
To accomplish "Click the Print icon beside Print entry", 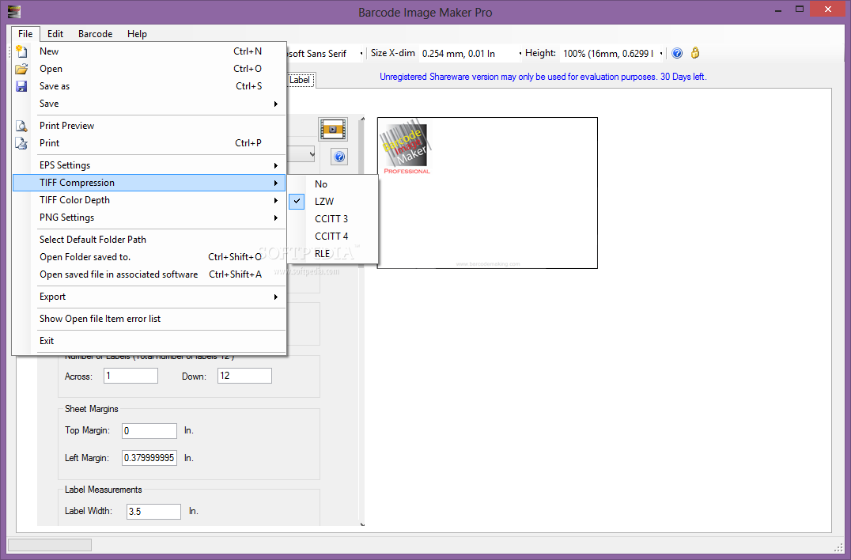I will click(x=21, y=143).
